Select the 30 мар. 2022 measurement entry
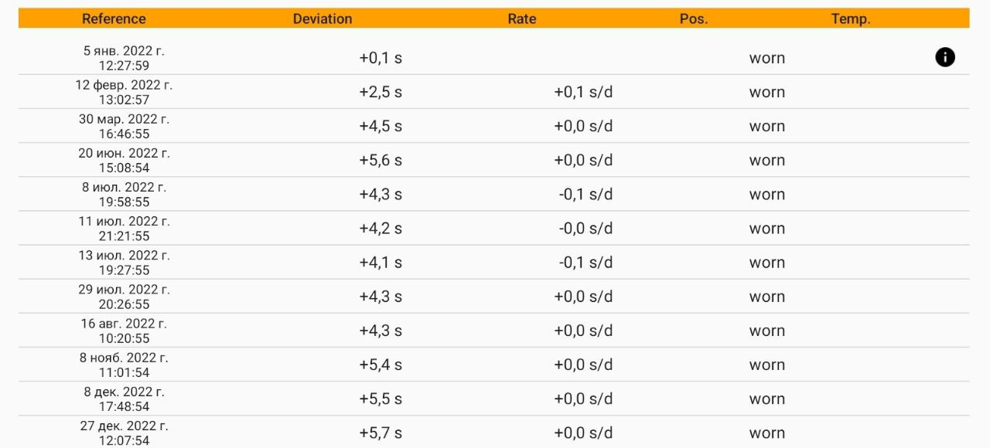990x448 pixels. [124, 126]
